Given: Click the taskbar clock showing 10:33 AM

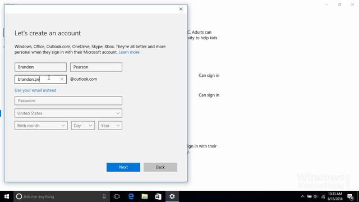Looking at the screenshot, I should (335, 196).
